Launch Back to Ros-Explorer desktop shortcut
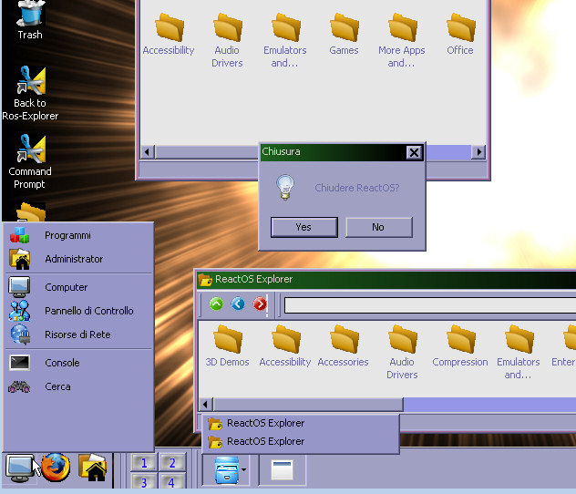 (x=31, y=93)
